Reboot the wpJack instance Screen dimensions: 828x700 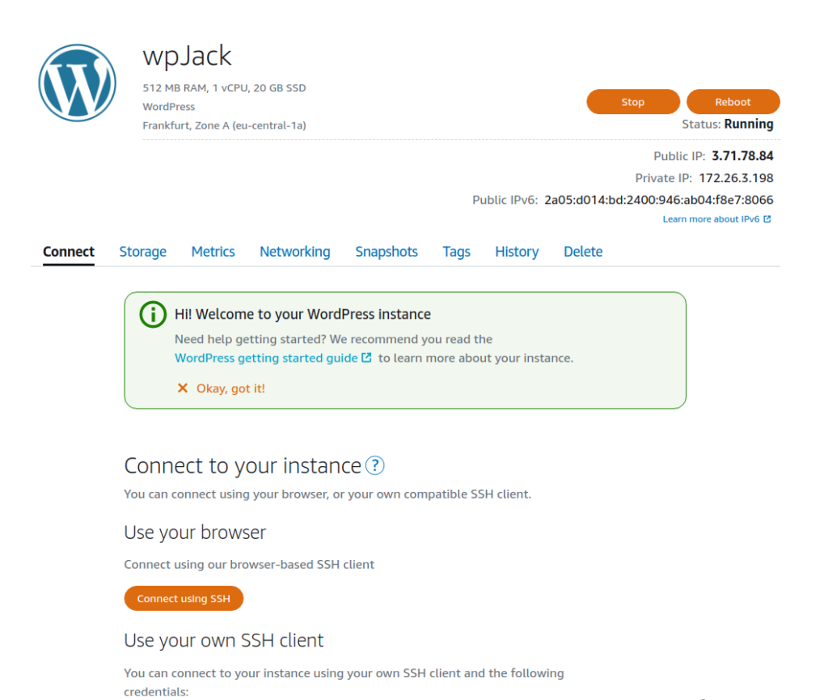click(733, 102)
